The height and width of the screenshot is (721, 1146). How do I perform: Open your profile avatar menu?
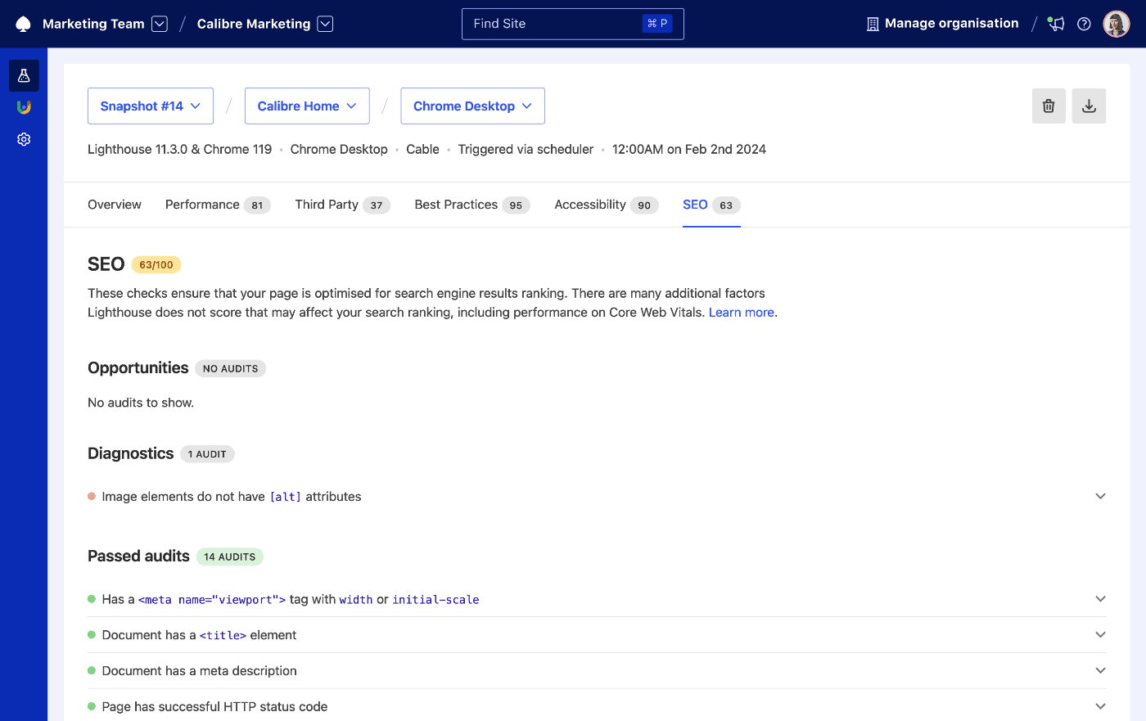click(1116, 24)
